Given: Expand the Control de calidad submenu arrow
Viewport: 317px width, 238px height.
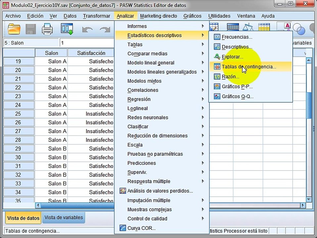Looking at the screenshot, I should coord(203,218).
